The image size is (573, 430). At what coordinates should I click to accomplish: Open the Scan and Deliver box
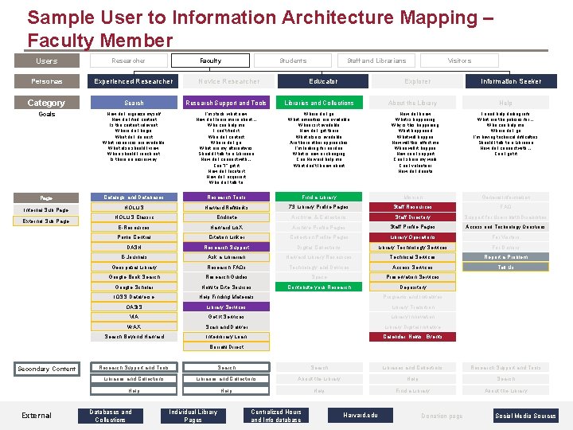pyautogui.click(x=226, y=327)
